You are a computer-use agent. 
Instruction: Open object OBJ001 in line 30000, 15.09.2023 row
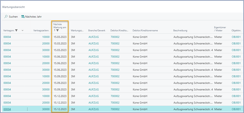pos(236,89)
